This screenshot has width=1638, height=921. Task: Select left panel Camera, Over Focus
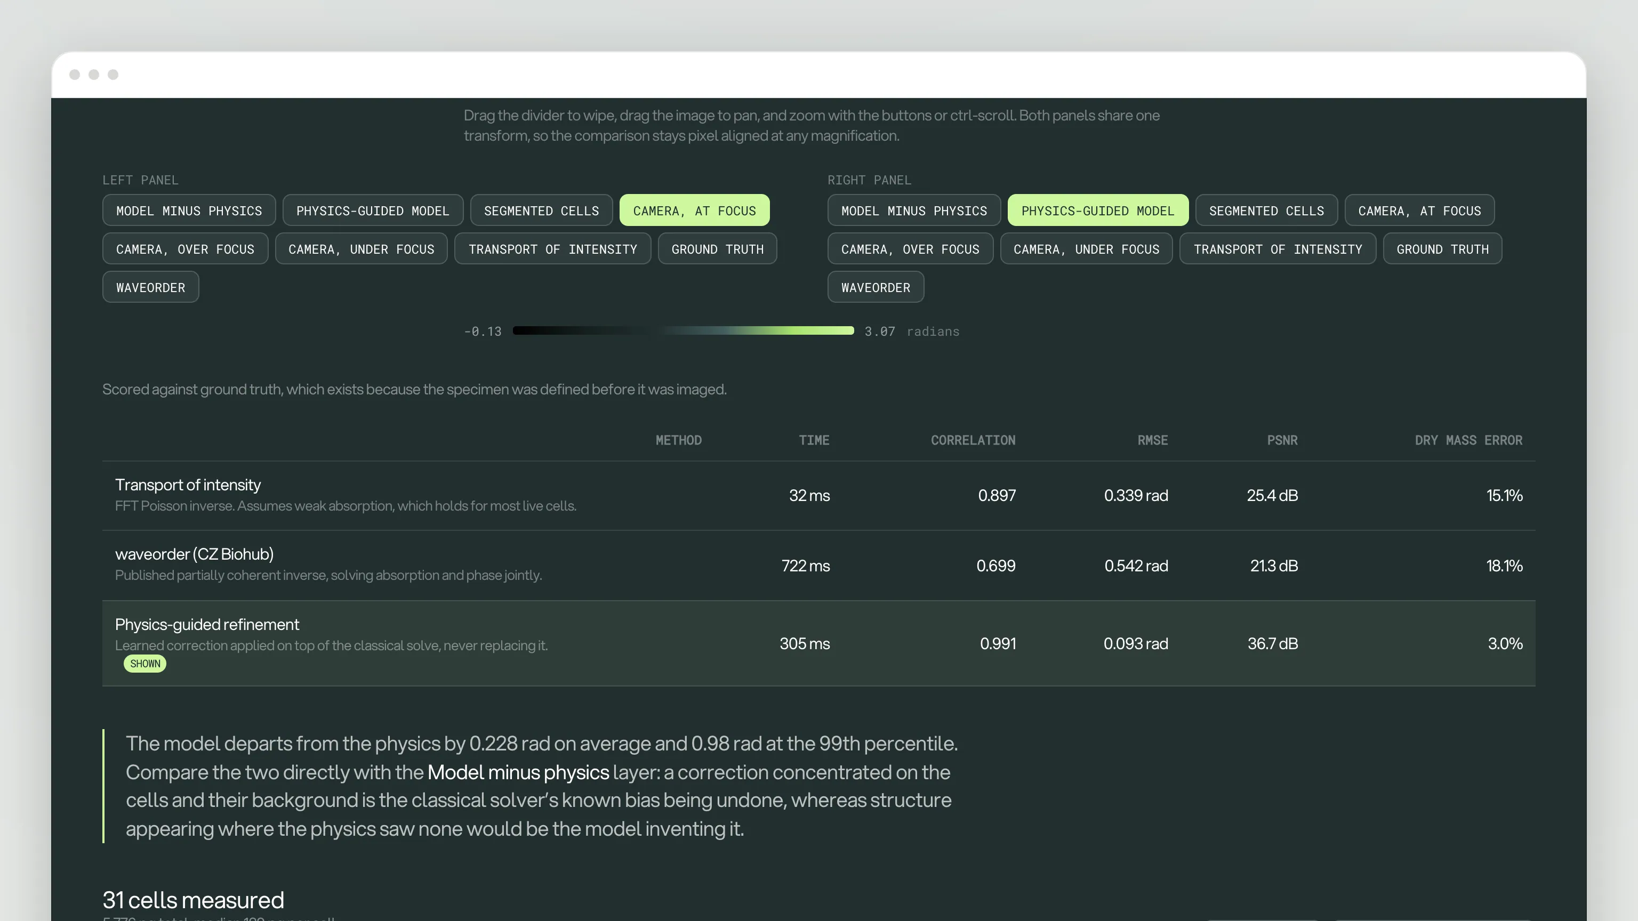tap(185, 249)
